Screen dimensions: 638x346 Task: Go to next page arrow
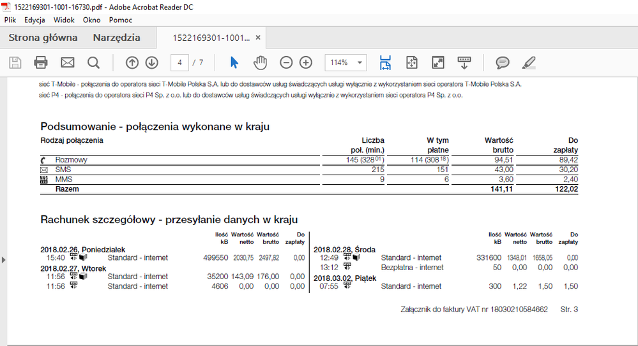click(x=152, y=62)
